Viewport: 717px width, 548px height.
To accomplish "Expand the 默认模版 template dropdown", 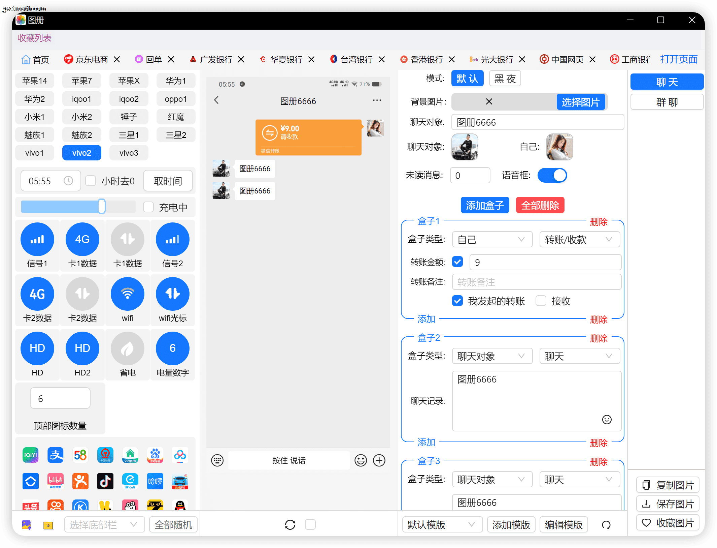I will click(x=442, y=524).
